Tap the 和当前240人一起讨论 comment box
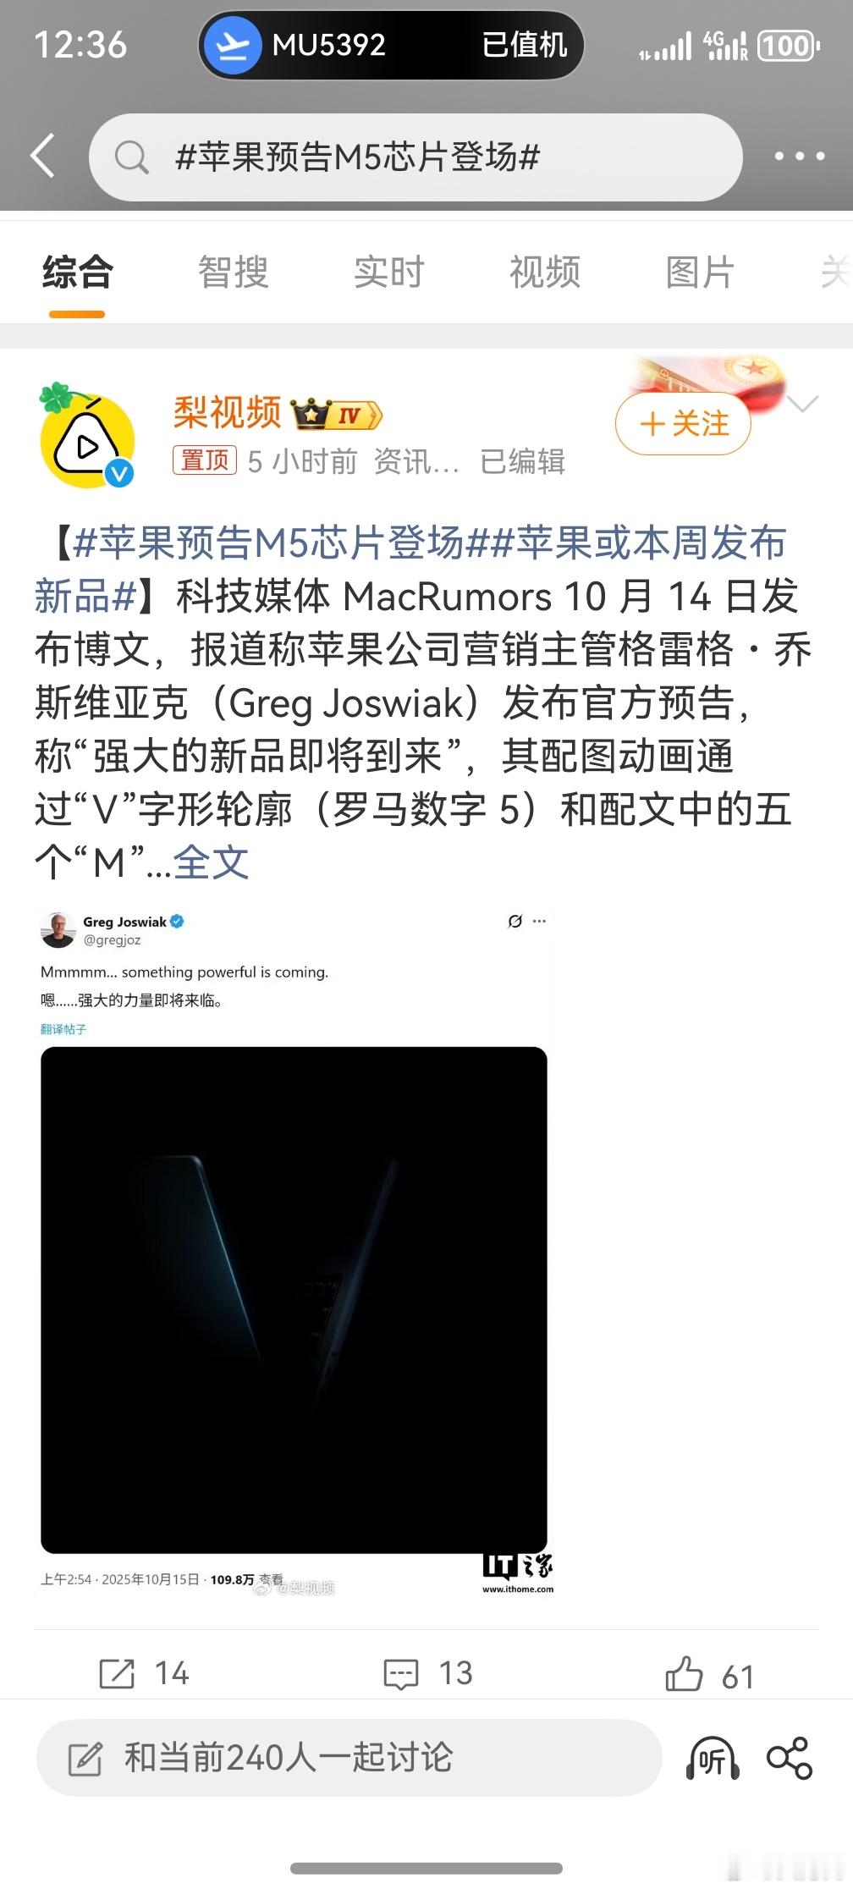This screenshot has height=1889, width=853. coord(349,1758)
